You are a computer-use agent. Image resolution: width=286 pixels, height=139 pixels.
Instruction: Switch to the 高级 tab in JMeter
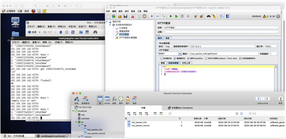[x=167, y=38]
